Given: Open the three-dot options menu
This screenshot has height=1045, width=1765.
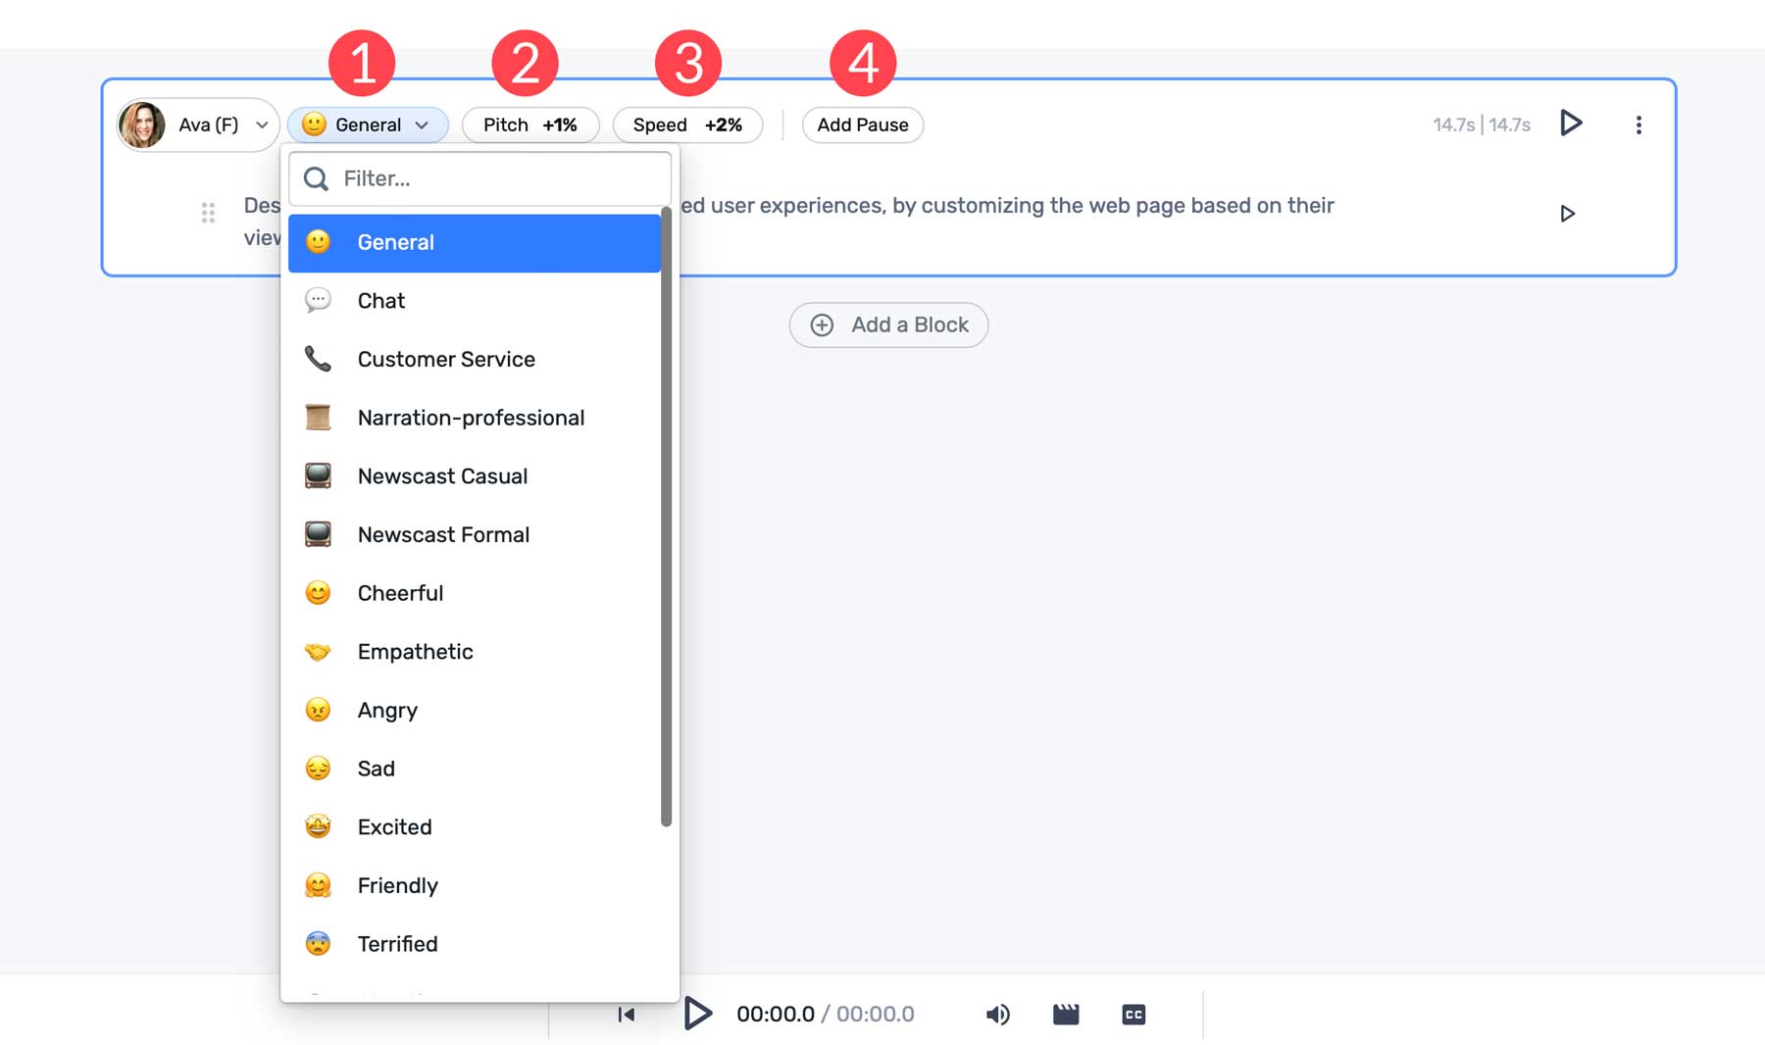Looking at the screenshot, I should [x=1639, y=124].
